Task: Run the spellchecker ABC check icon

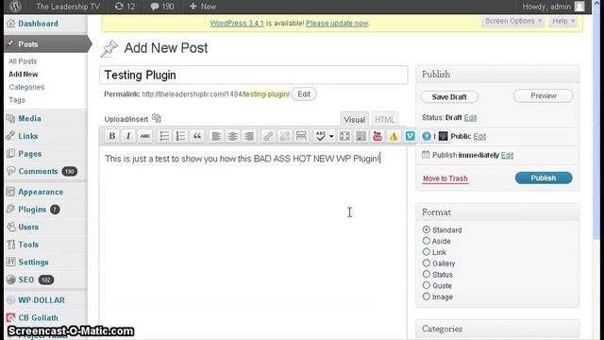Action: (321, 136)
